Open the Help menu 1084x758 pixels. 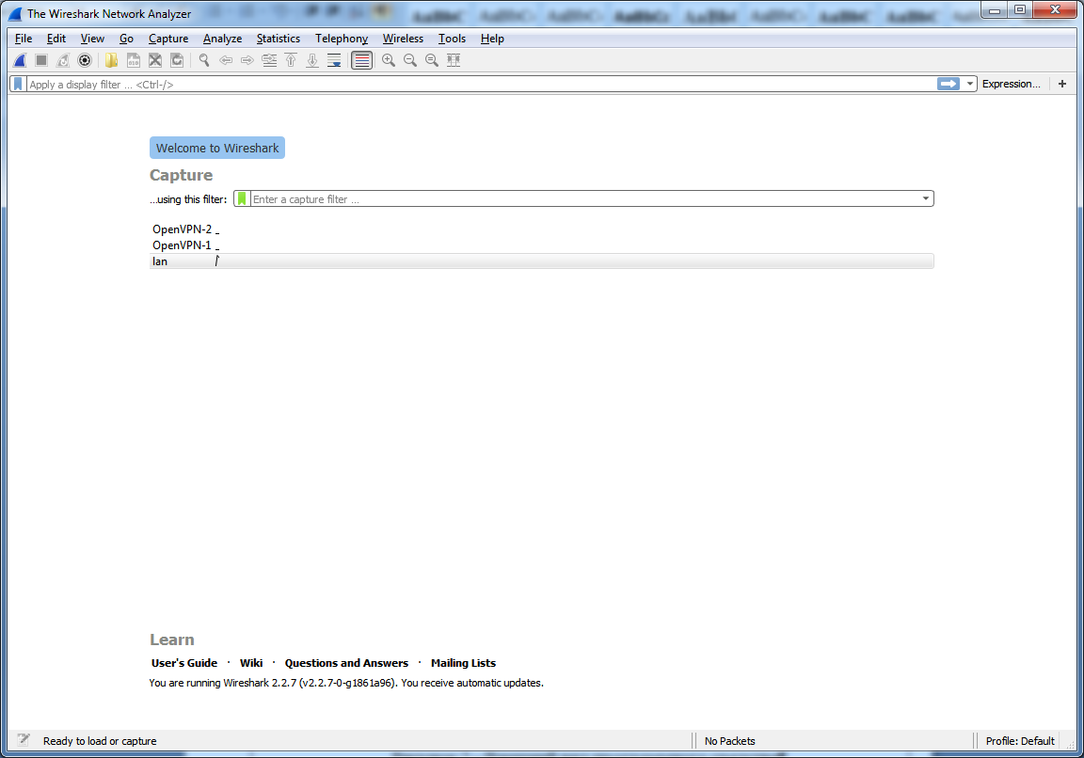click(492, 39)
